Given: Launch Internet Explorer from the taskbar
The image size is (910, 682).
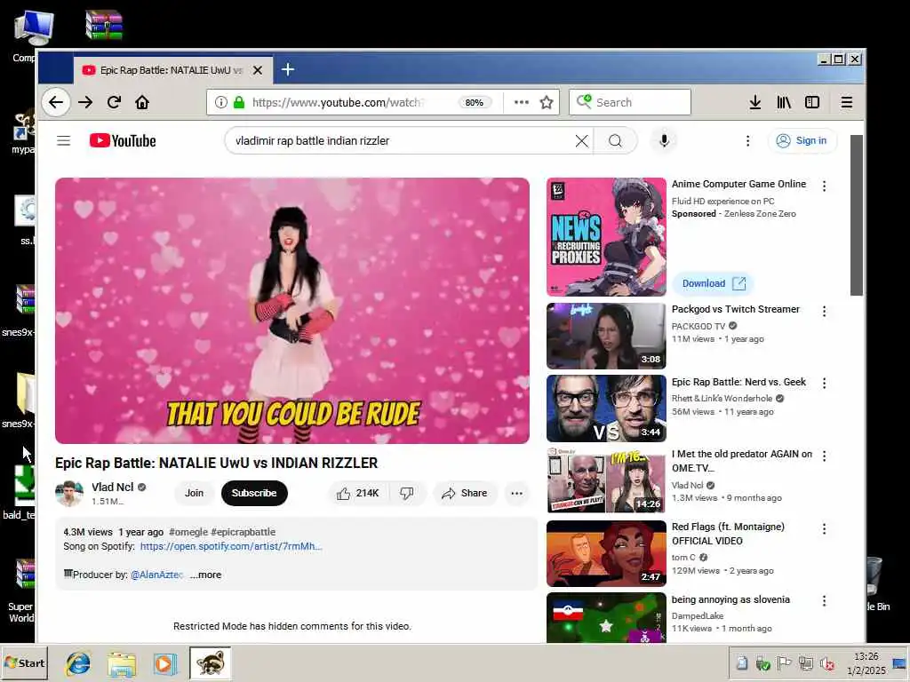Looking at the screenshot, I should point(78,663).
